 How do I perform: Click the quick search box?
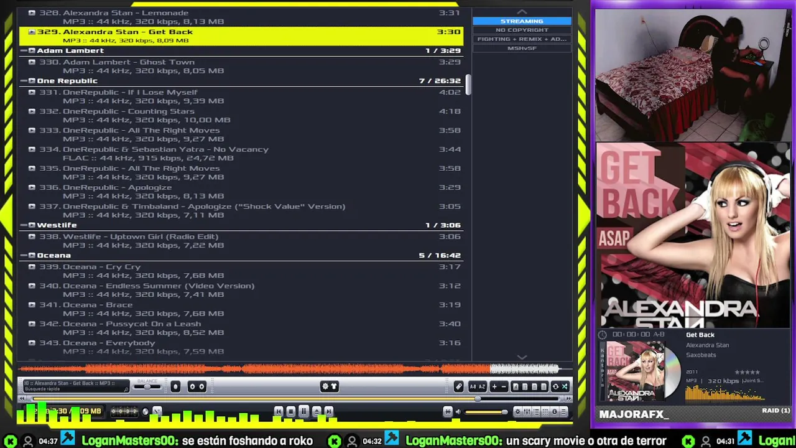point(76,386)
